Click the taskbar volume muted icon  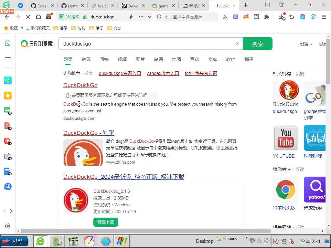(x=292, y=241)
